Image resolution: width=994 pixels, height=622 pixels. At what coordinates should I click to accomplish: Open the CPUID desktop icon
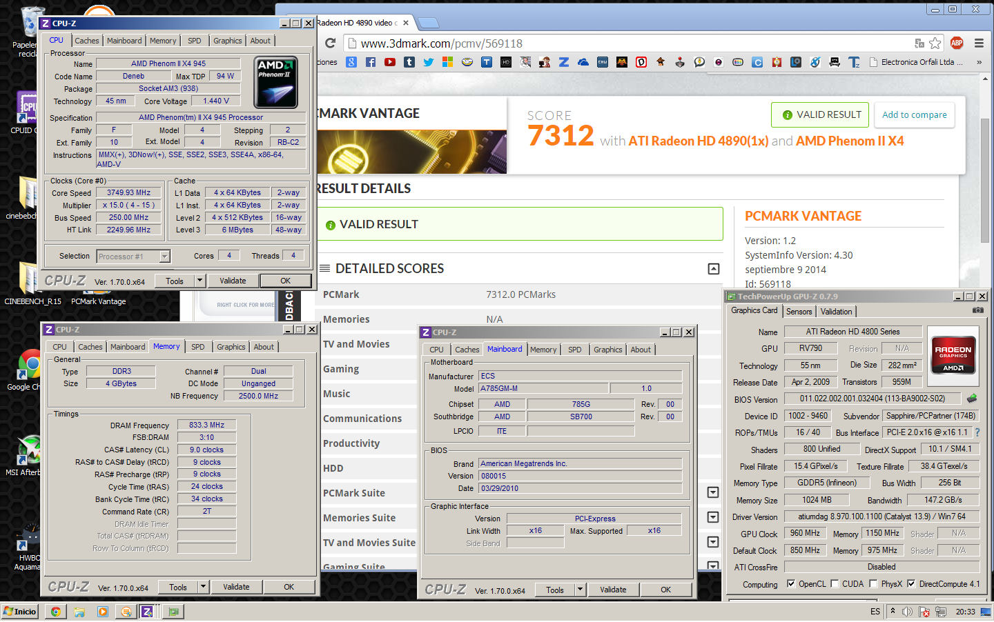26,112
